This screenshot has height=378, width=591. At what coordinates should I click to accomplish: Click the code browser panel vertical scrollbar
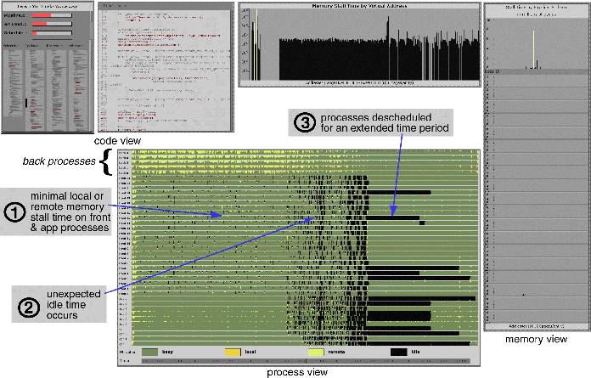pos(91,85)
